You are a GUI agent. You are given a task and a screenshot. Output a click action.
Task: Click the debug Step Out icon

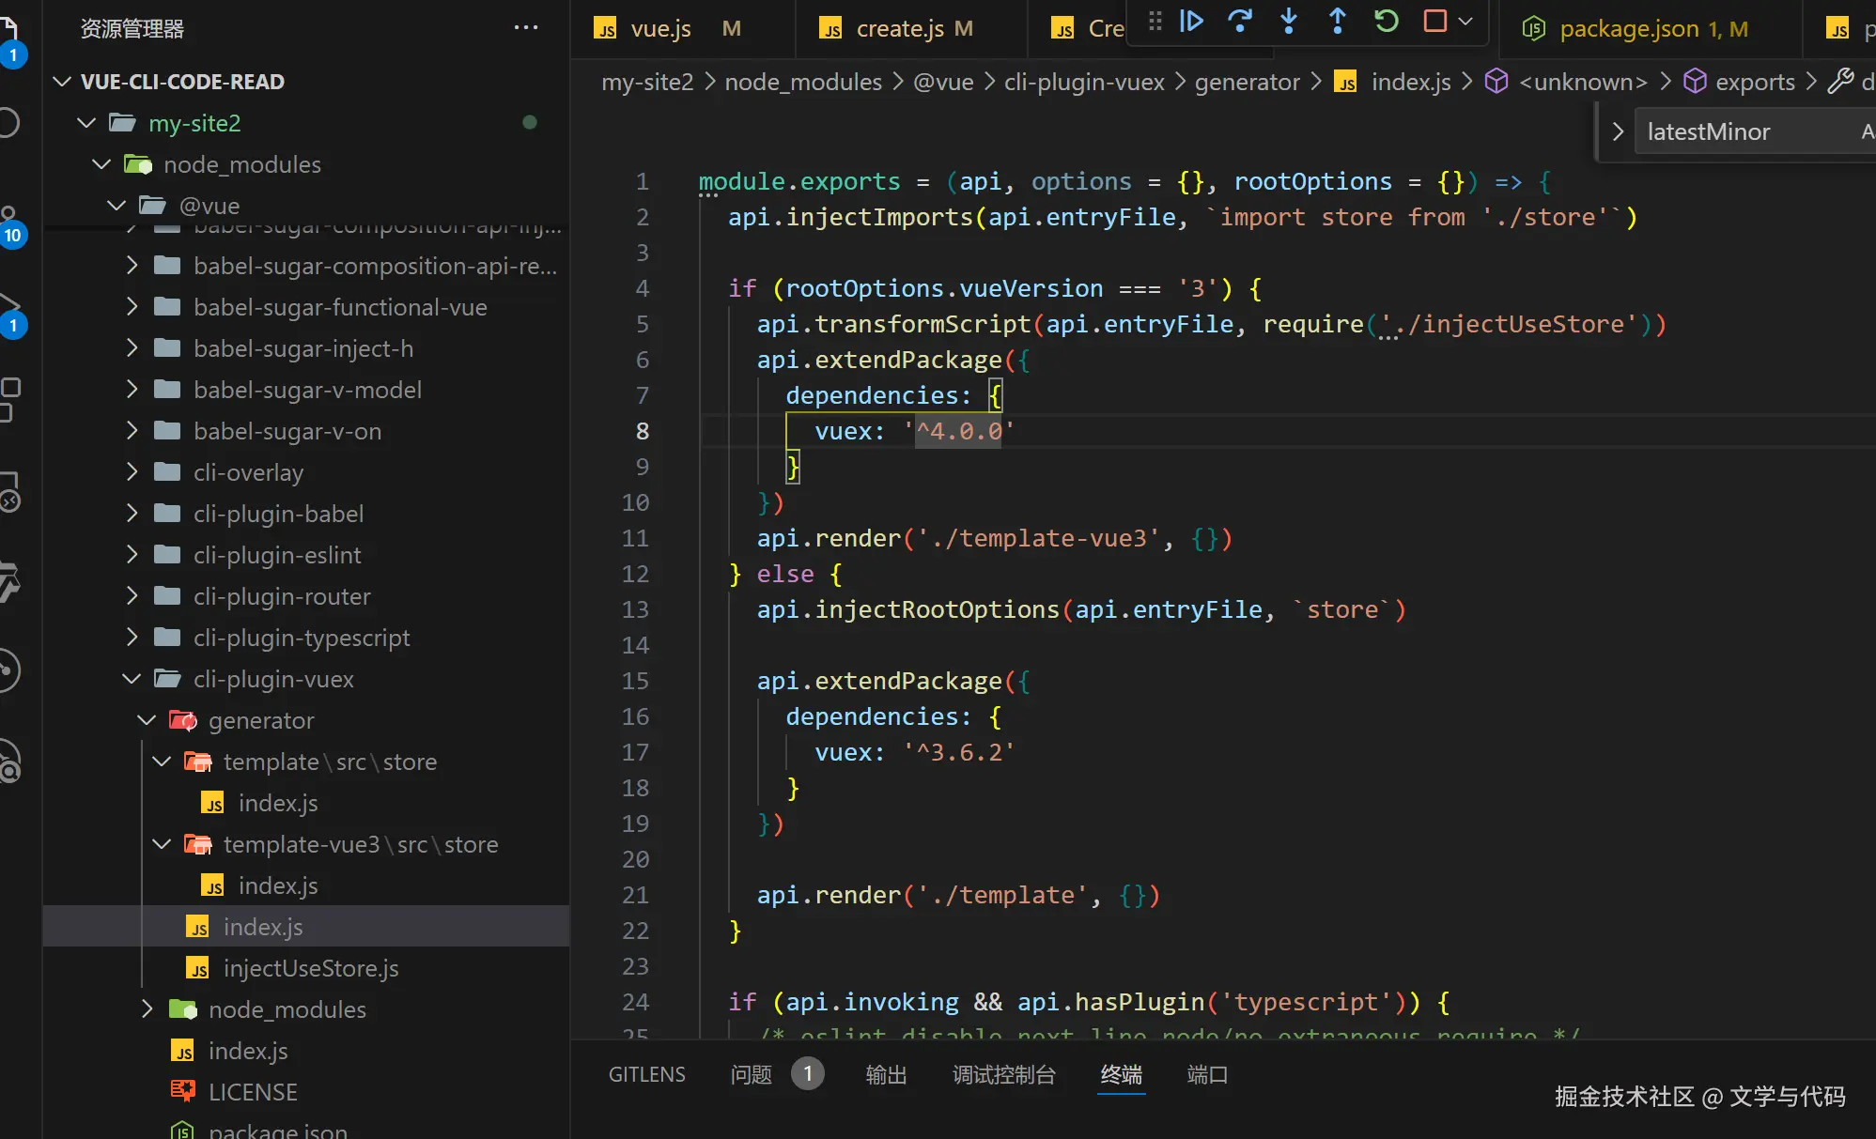tap(1338, 22)
